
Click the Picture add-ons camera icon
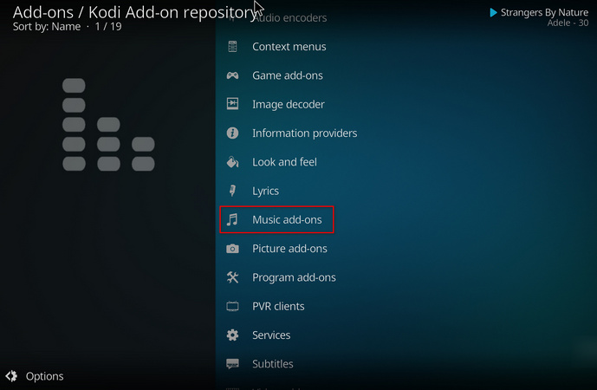pos(232,249)
